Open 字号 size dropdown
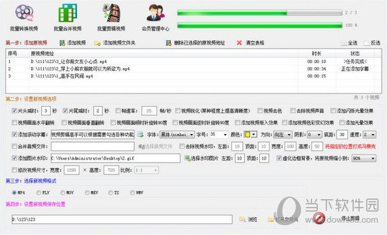 click(x=219, y=135)
